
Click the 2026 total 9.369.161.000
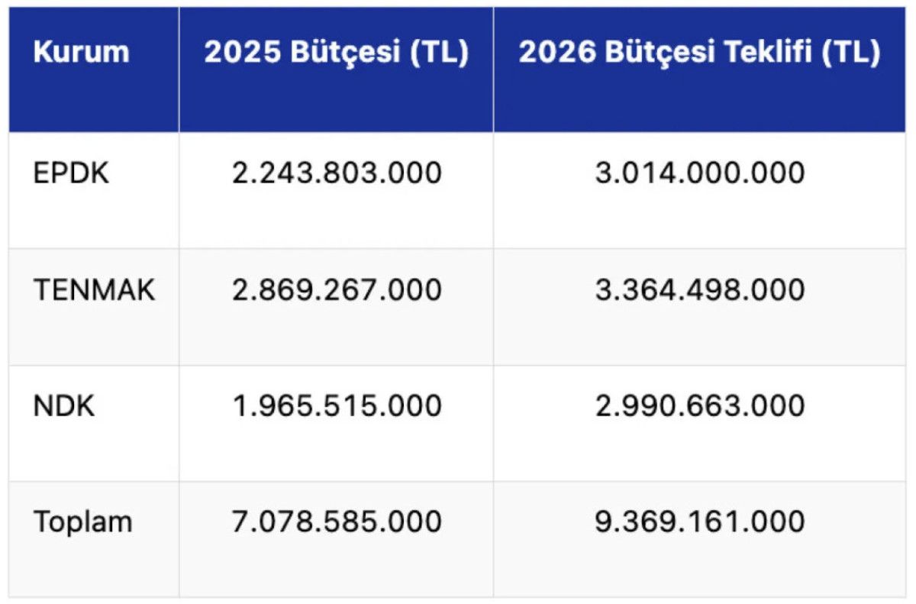point(700,522)
